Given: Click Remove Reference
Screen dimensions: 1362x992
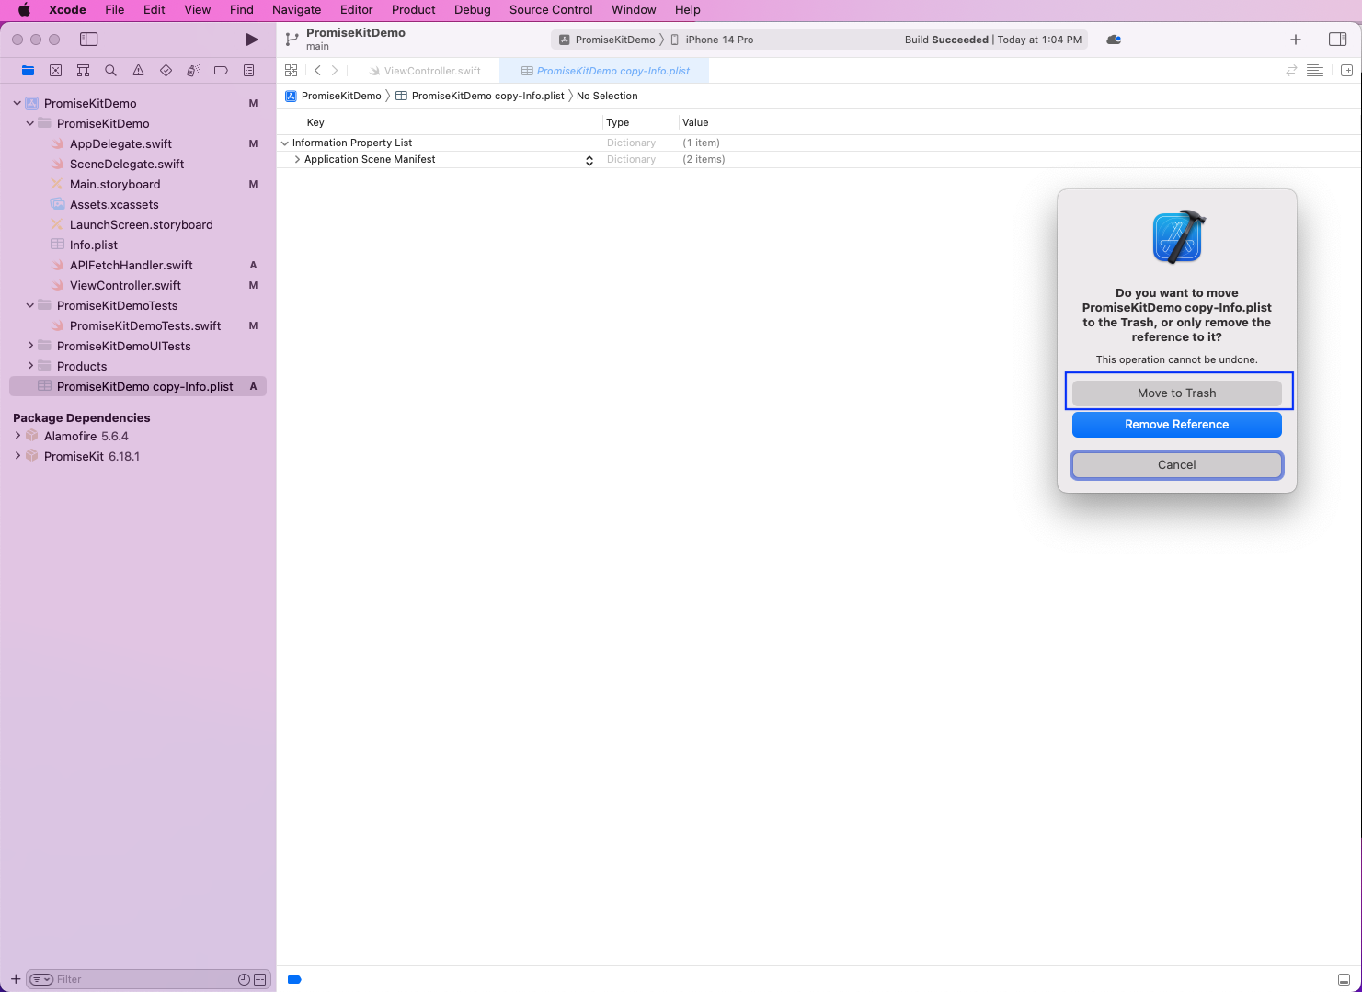Looking at the screenshot, I should pos(1177,424).
